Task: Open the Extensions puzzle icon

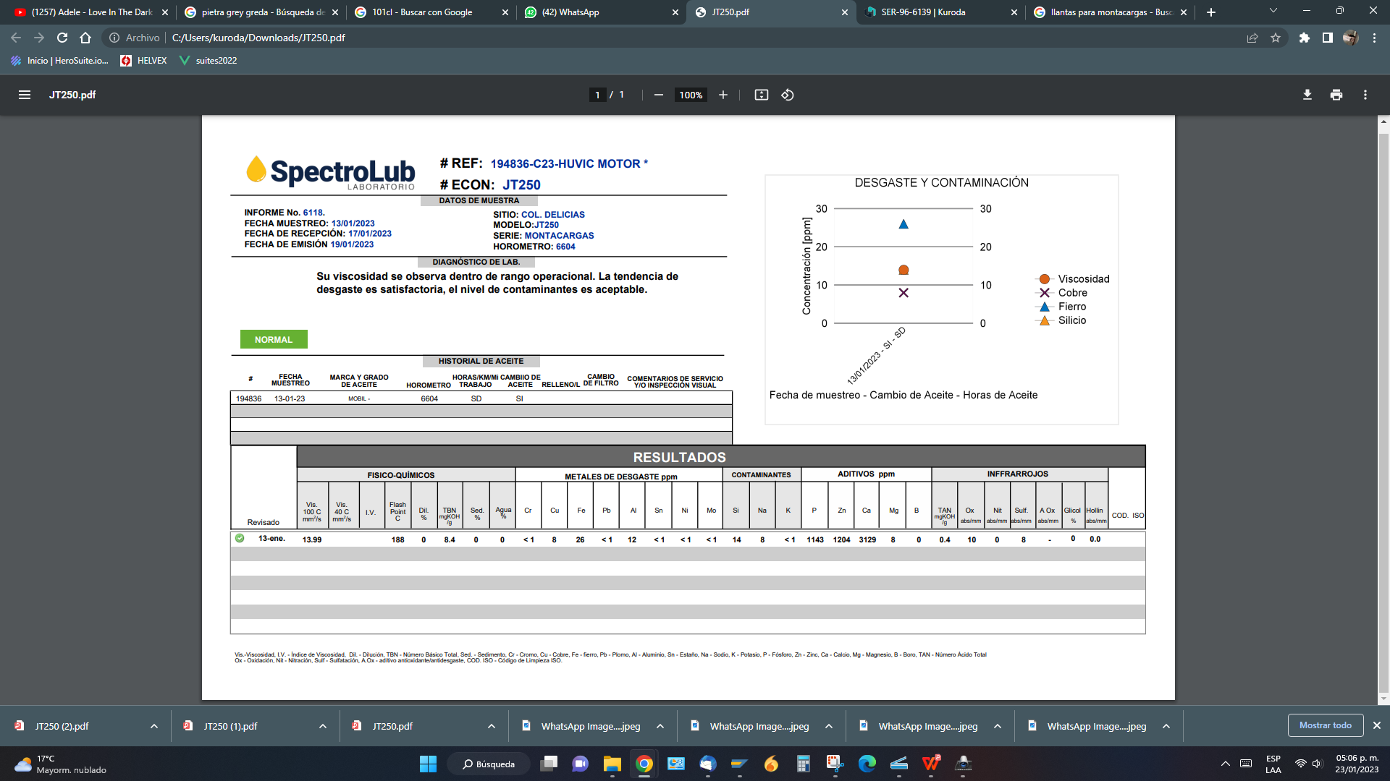Action: [1304, 38]
